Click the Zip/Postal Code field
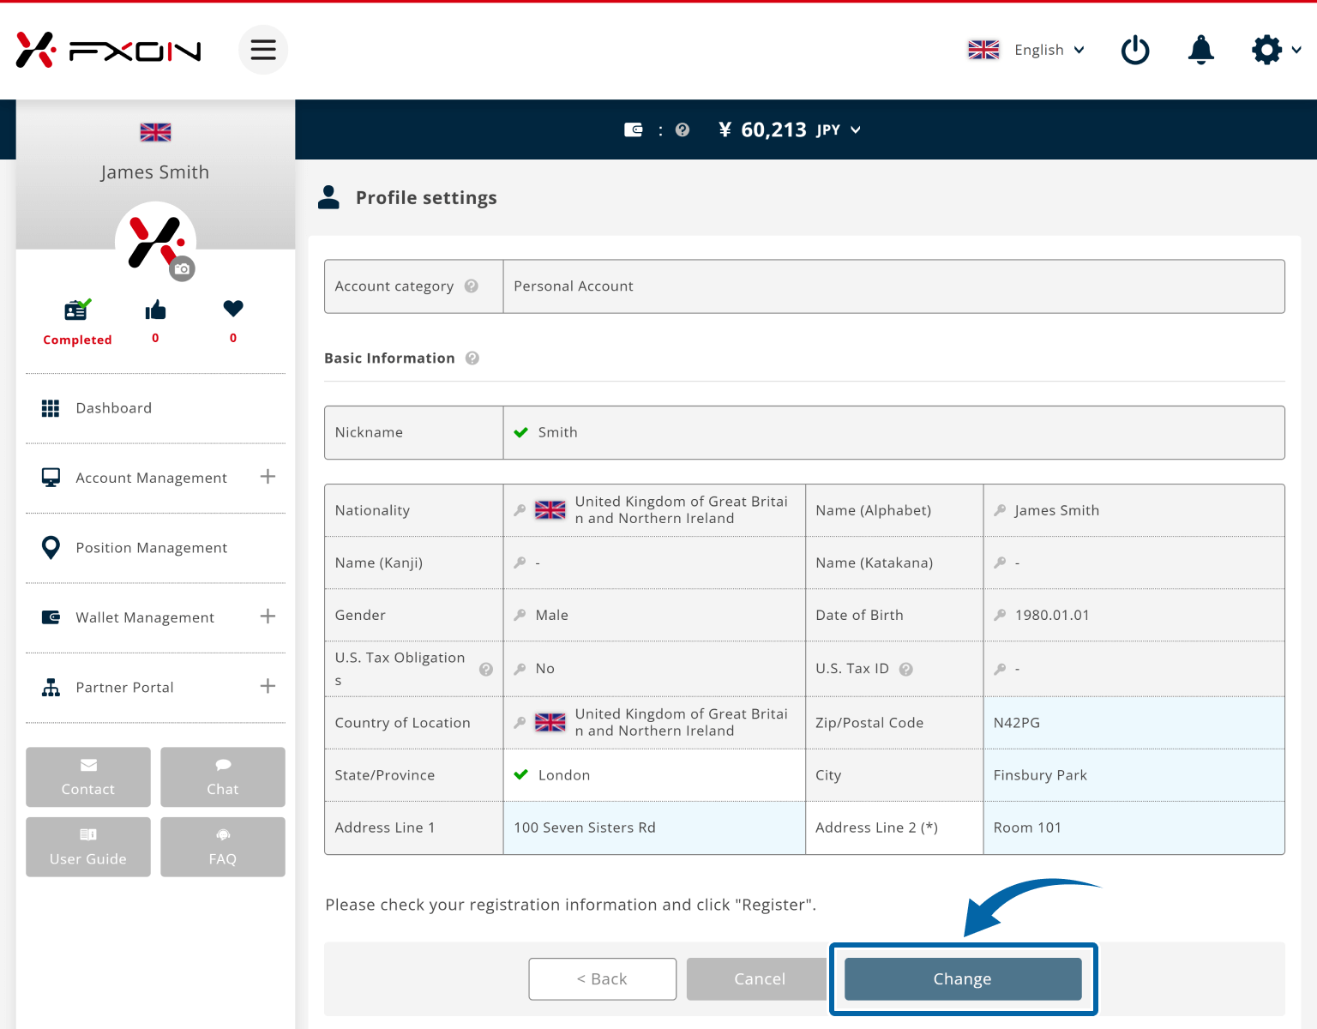 [x=1133, y=723]
